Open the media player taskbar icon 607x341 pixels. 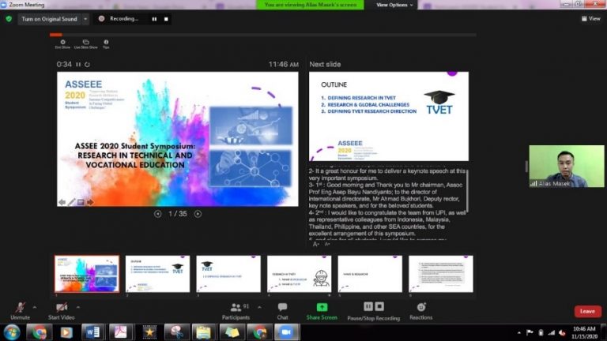66,332
